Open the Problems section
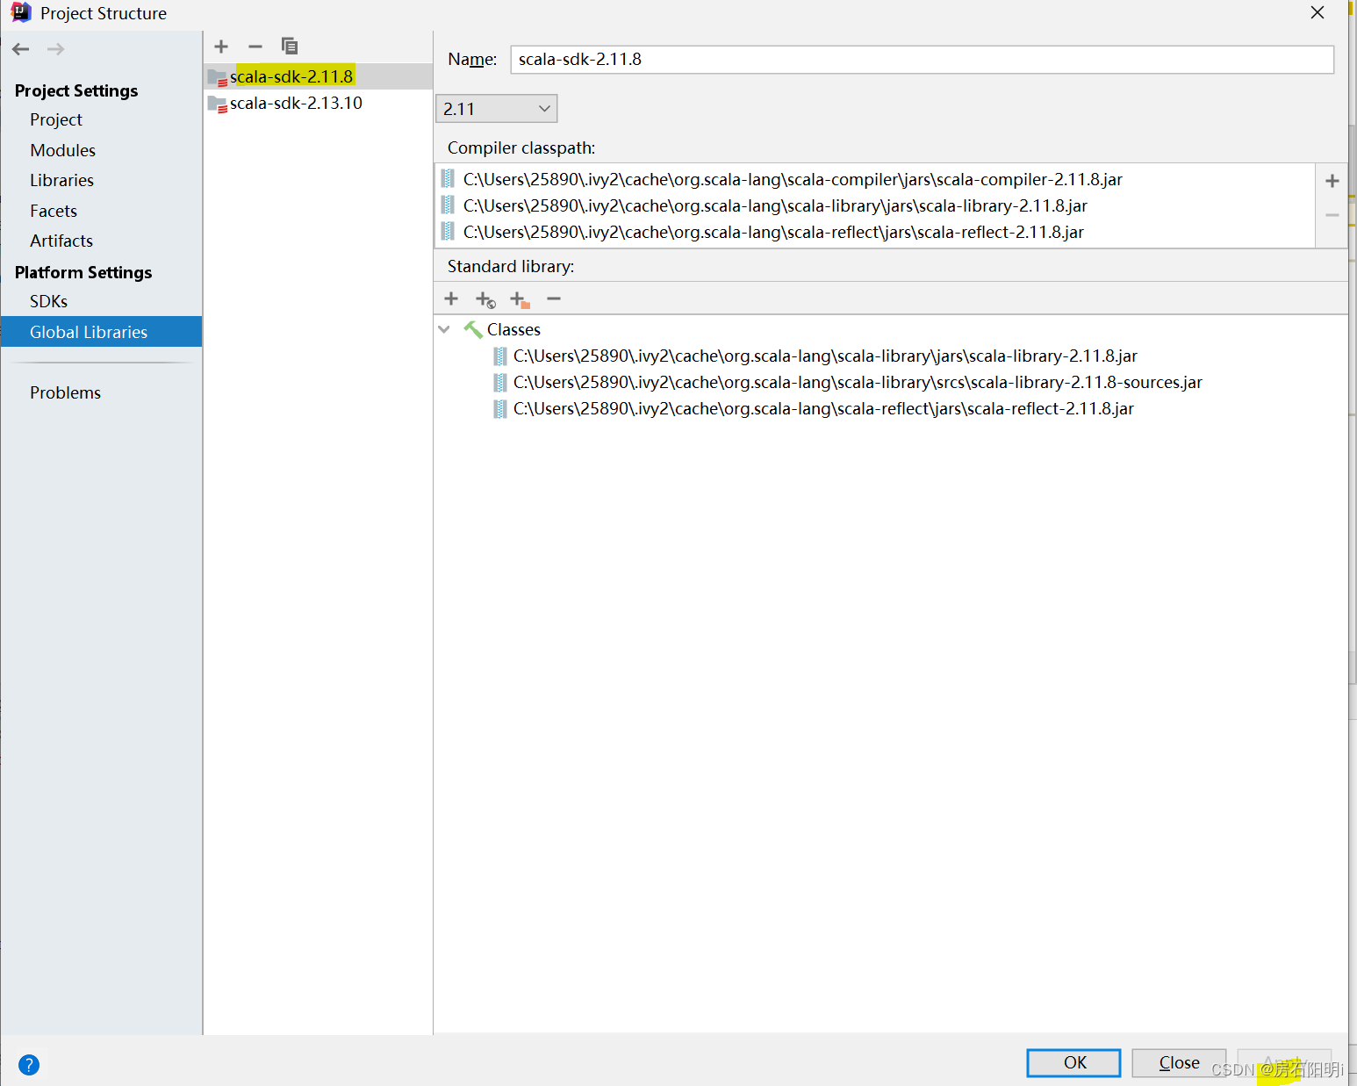 point(65,392)
